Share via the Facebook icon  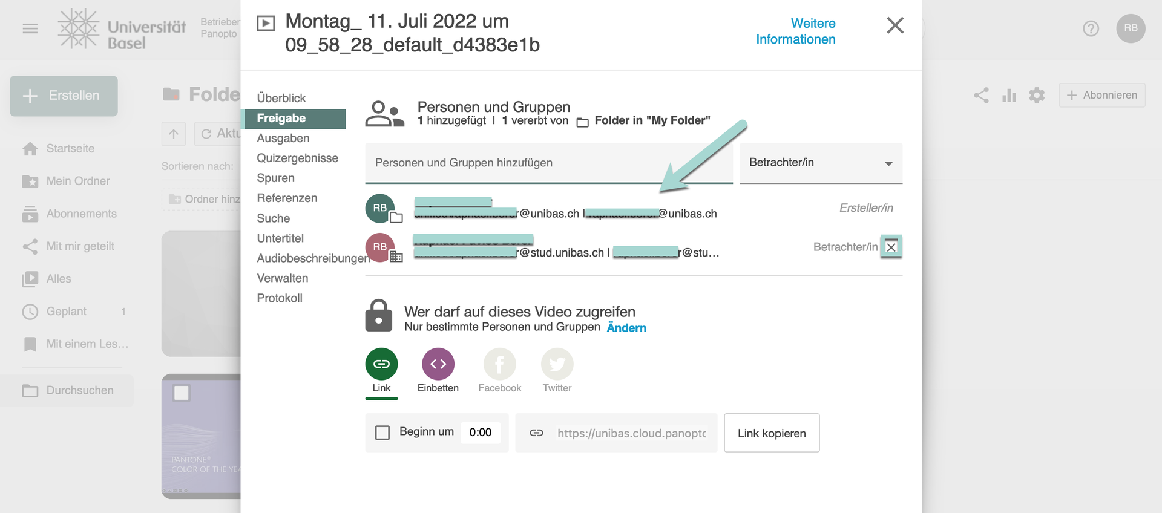coord(499,364)
